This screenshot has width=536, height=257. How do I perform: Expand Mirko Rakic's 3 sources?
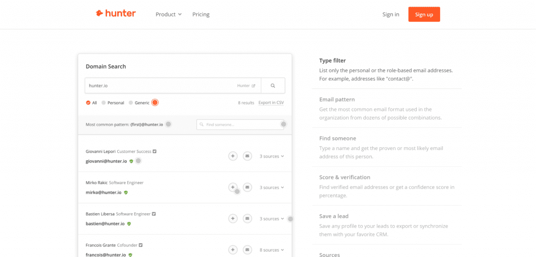272,188
